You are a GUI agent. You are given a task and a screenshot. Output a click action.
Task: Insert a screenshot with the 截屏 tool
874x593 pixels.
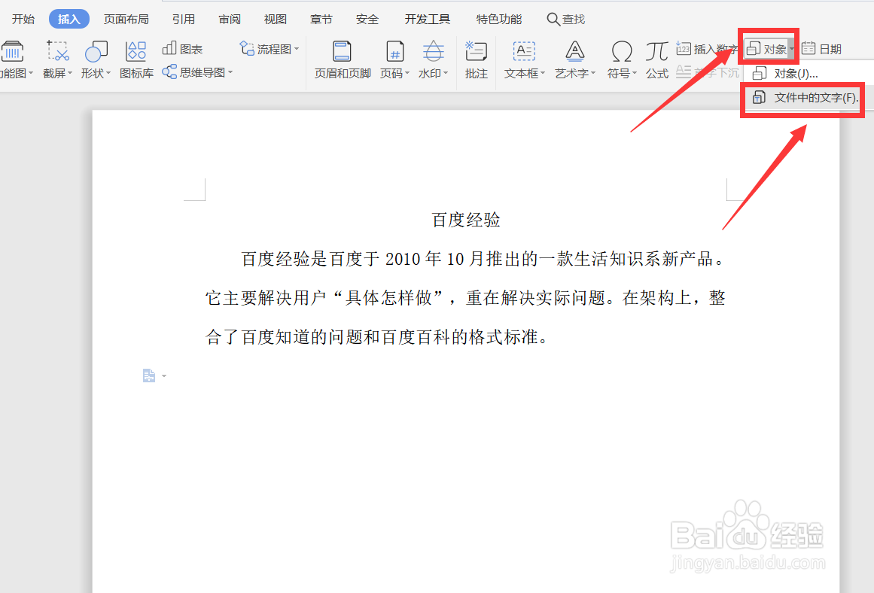[x=56, y=59]
